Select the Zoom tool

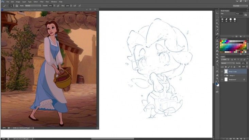click(x=217, y=78)
